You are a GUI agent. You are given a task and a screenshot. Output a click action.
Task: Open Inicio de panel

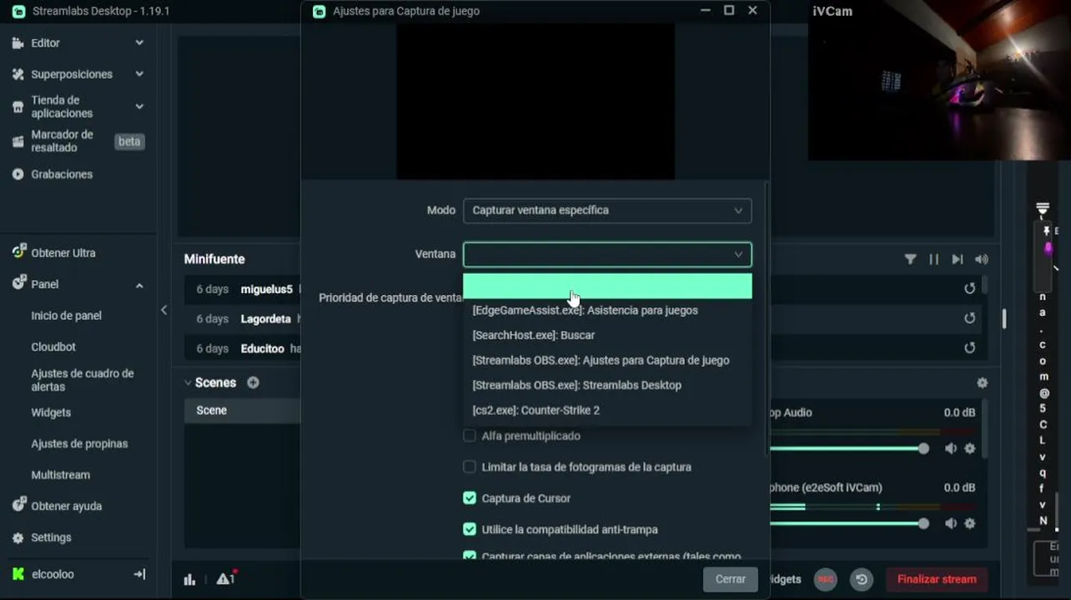pyautogui.click(x=66, y=316)
